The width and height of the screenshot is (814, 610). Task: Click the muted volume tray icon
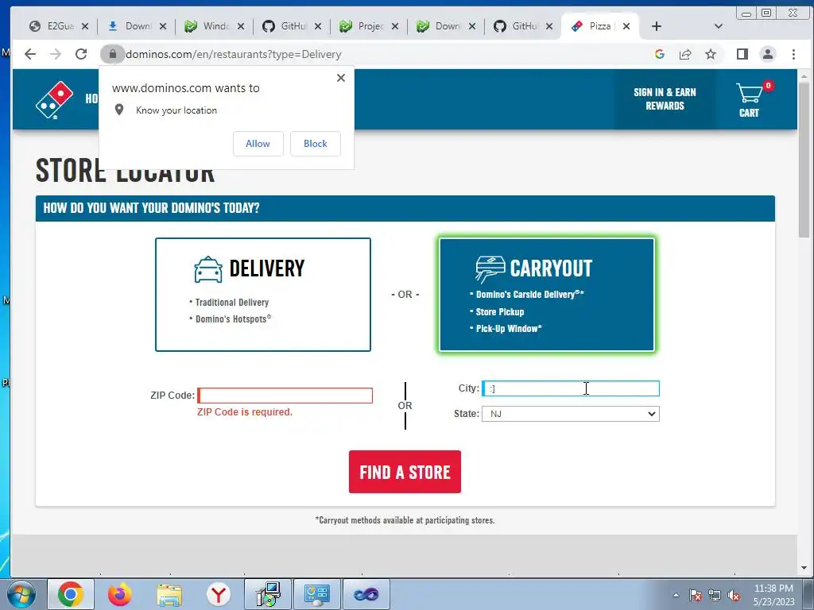click(x=734, y=595)
